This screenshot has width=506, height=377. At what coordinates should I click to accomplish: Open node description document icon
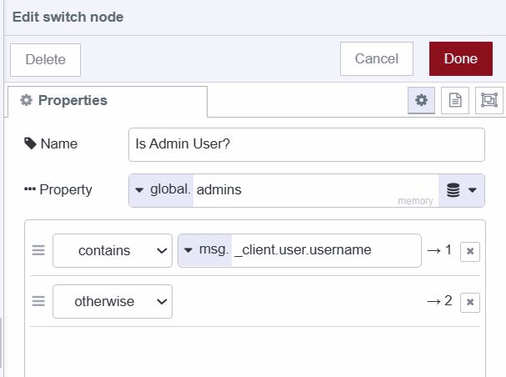coord(455,100)
